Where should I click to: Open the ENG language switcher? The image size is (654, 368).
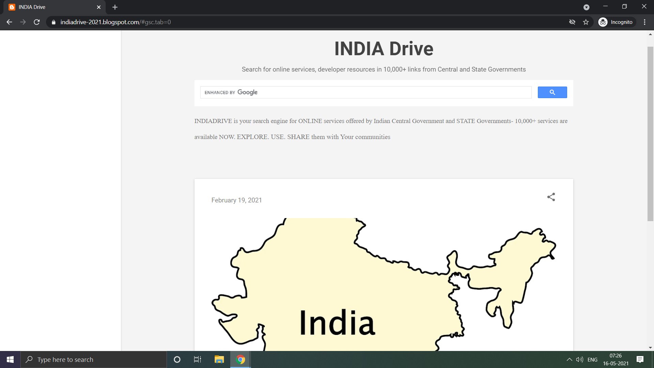pyautogui.click(x=593, y=359)
